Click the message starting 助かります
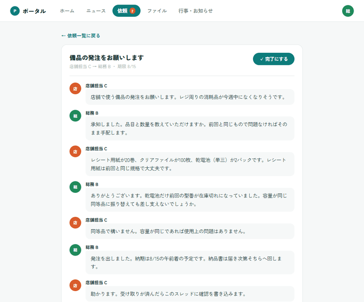The image size is (364, 302). coord(190,294)
